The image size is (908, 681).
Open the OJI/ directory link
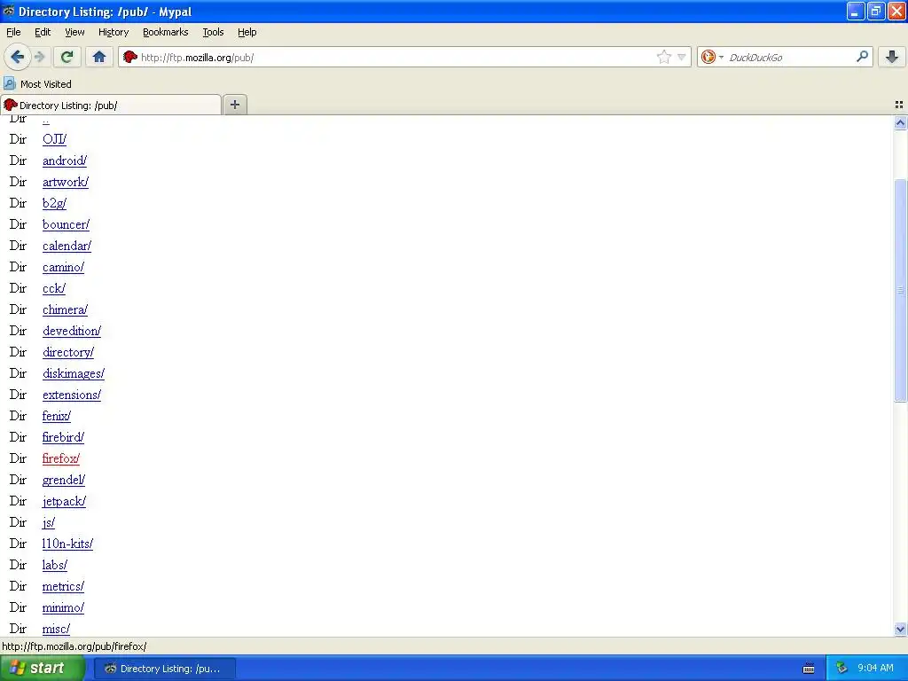tap(54, 139)
